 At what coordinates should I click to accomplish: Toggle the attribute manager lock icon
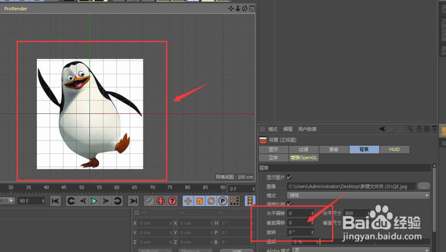[419, 129]
